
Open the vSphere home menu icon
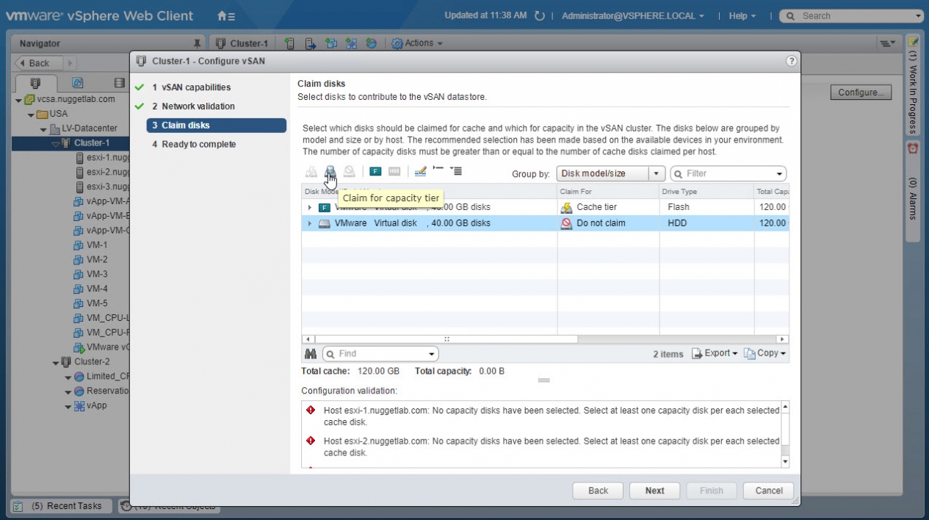[226, 16]
